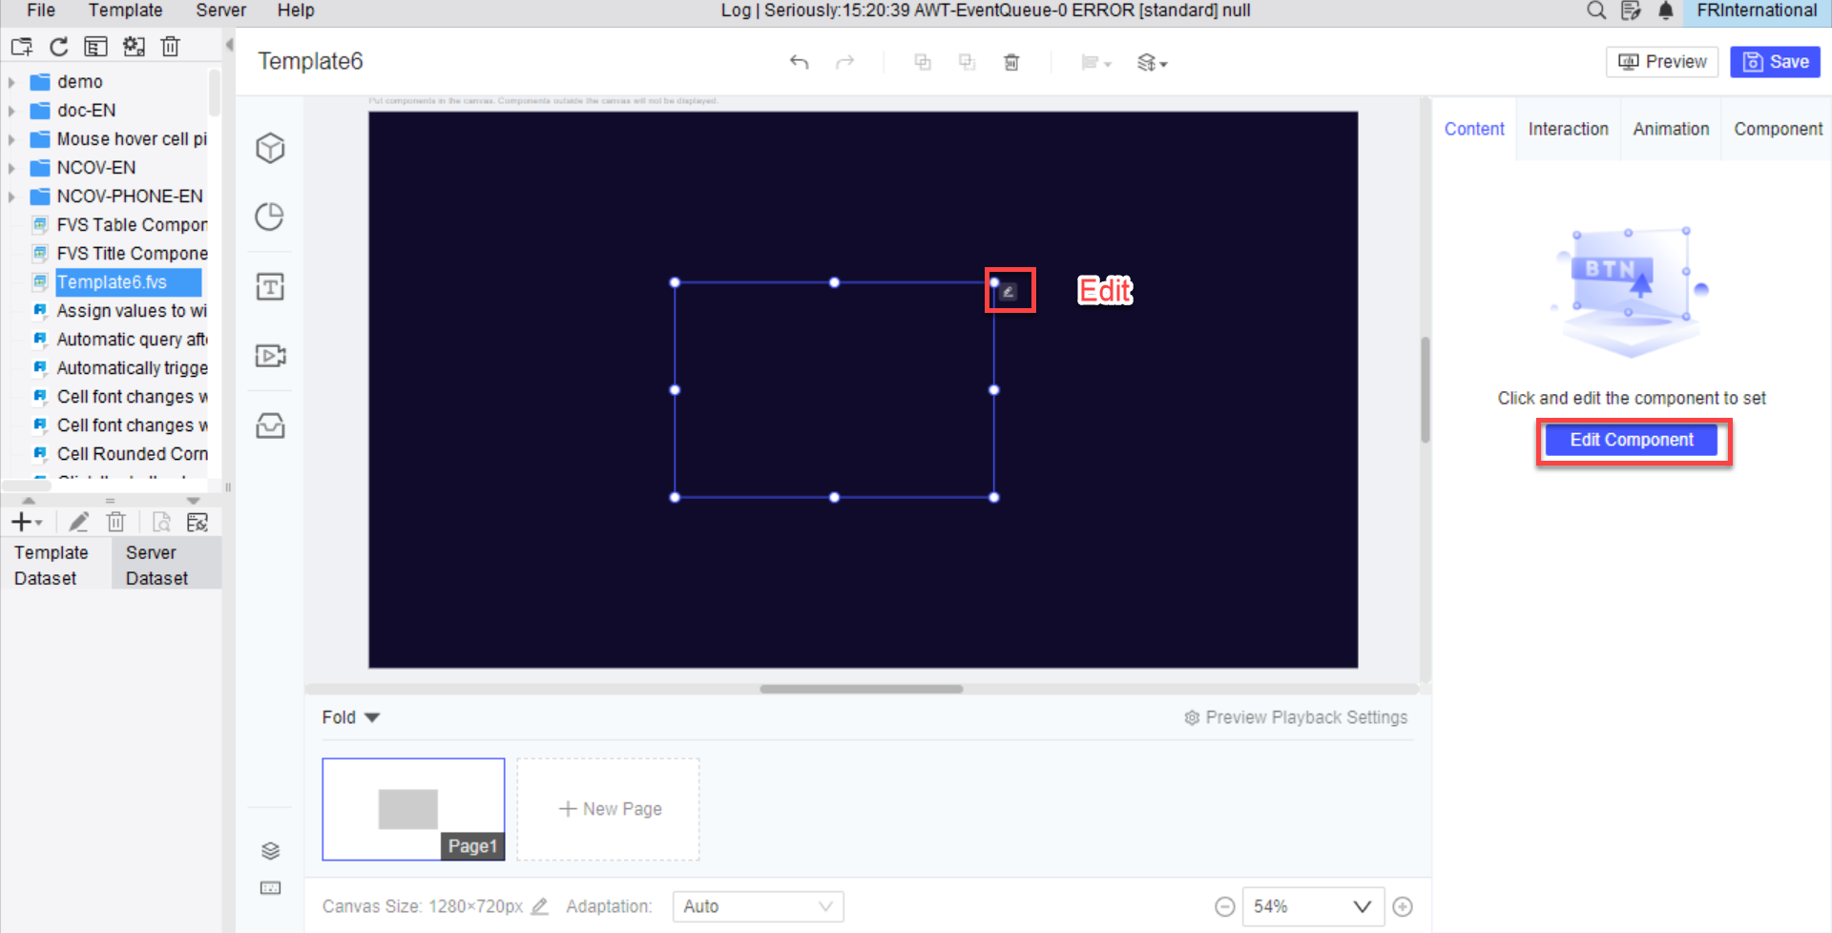
Task: Expand the demo folder
Action: tap(11, 82)
